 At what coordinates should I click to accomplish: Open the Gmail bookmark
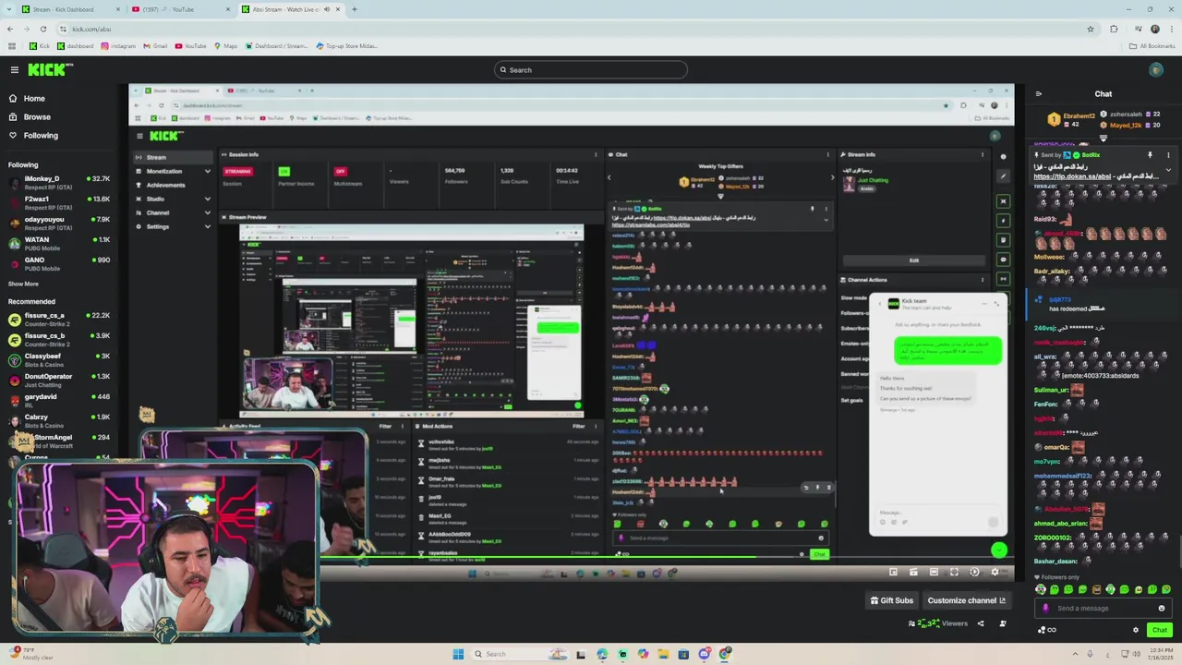(156, 45)
